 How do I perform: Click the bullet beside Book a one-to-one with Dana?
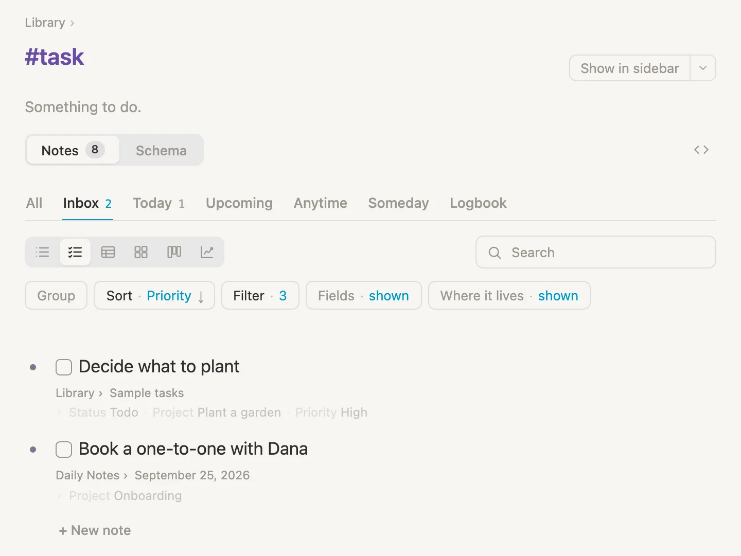(33, 450)
